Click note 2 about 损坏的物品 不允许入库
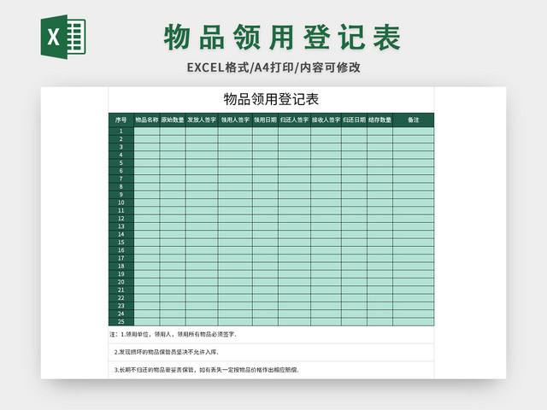The image size is (547, 410). click(x=167, y=352)
